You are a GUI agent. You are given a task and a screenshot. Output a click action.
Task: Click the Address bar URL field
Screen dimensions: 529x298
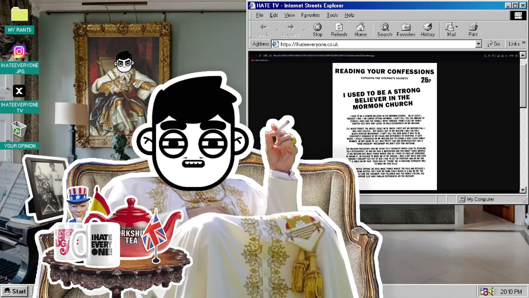click(x=376, y=44)
